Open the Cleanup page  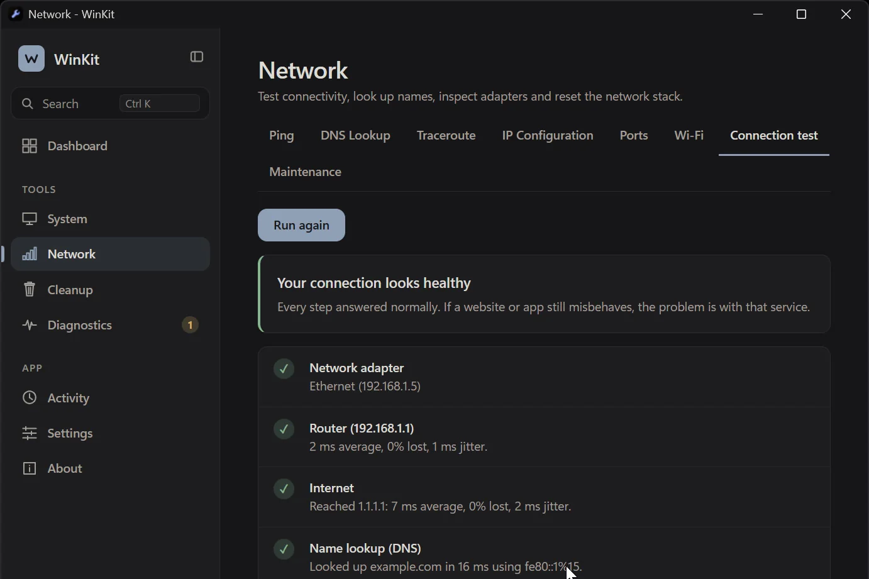coord(111,290)
